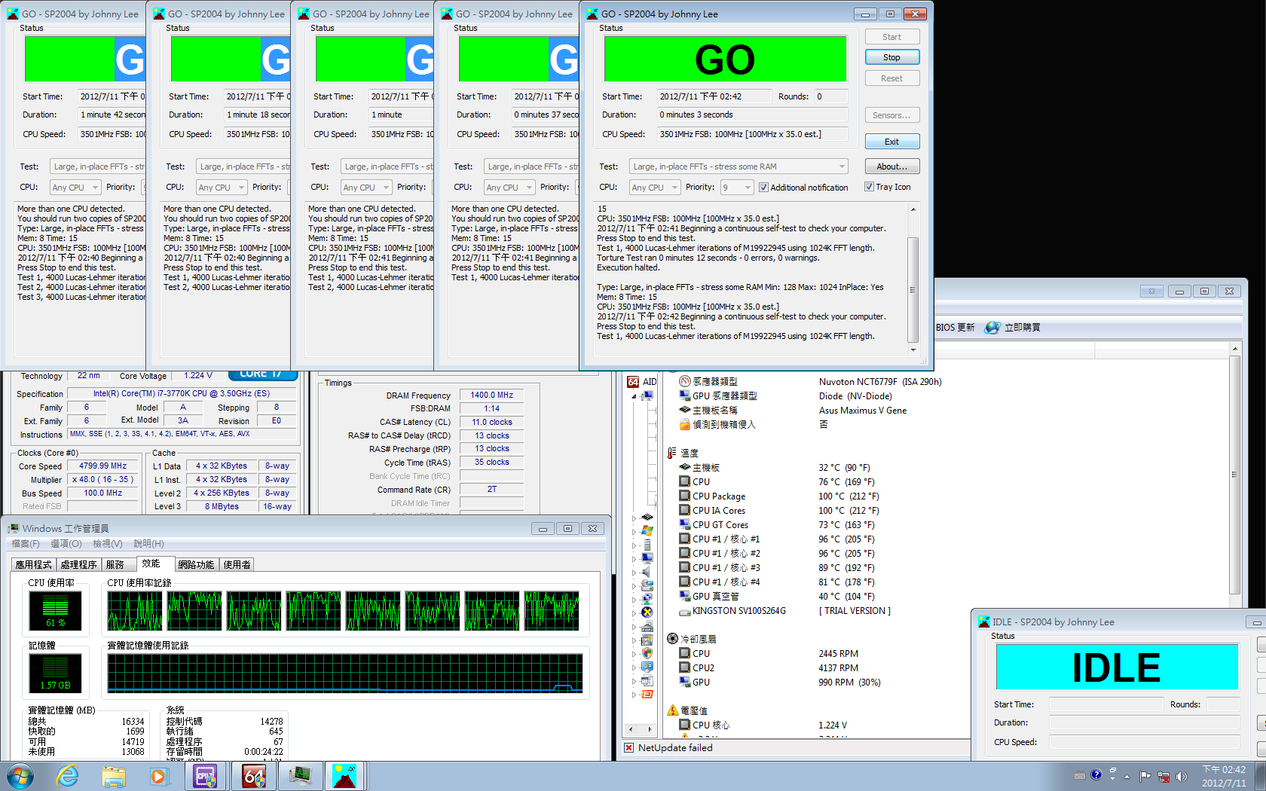Select the security shield node in AIDA64 tree
Viewport: 1266px width, 791px height.
(647, 653)
